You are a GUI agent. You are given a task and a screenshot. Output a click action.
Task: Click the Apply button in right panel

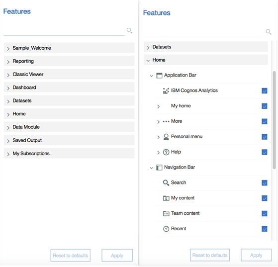(256, 255)
